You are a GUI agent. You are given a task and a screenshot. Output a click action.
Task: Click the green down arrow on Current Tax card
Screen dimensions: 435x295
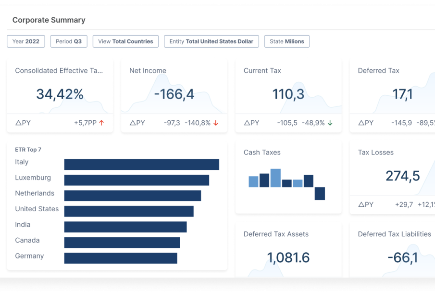point(330,123)
